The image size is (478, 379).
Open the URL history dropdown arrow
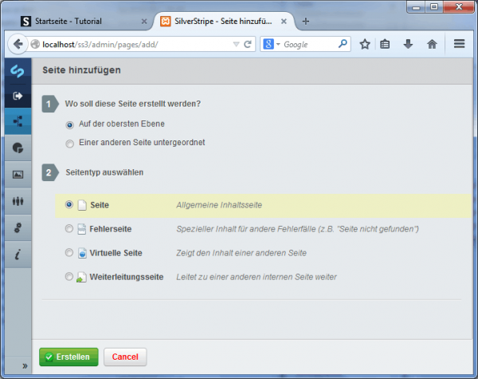pyautogui.click(x=236, y=45)
